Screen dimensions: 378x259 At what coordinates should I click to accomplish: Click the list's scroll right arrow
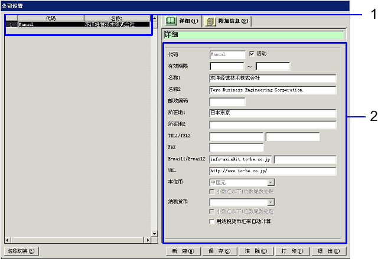point(148,240)
